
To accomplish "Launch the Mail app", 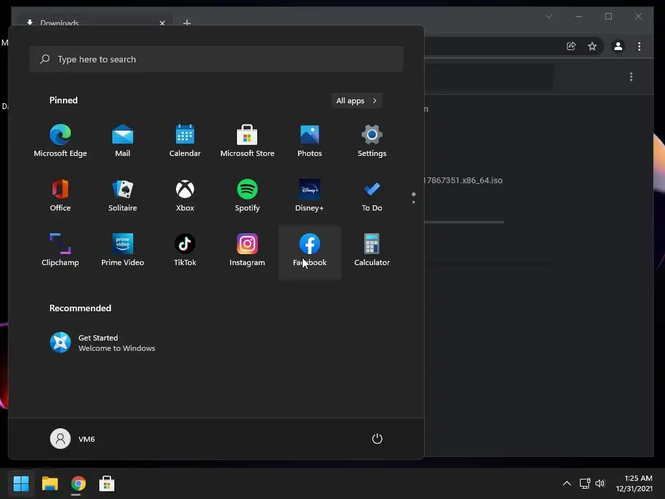I will point(123,141).
